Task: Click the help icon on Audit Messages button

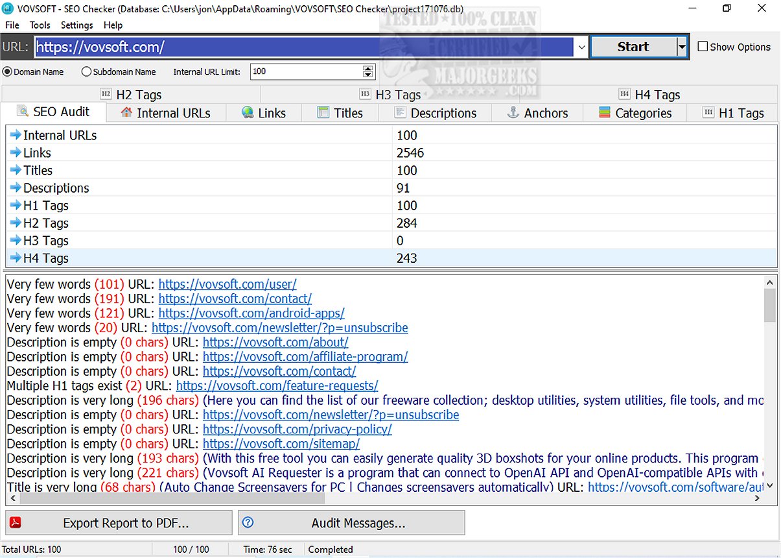Action: [x=248, y=522]
